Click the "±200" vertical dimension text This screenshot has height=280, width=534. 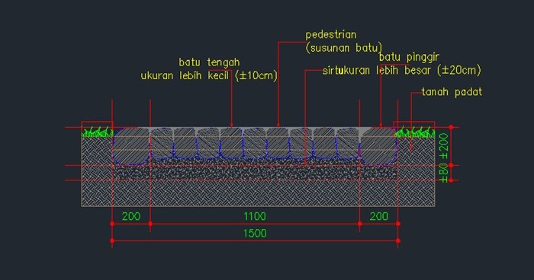coord(443,146)
